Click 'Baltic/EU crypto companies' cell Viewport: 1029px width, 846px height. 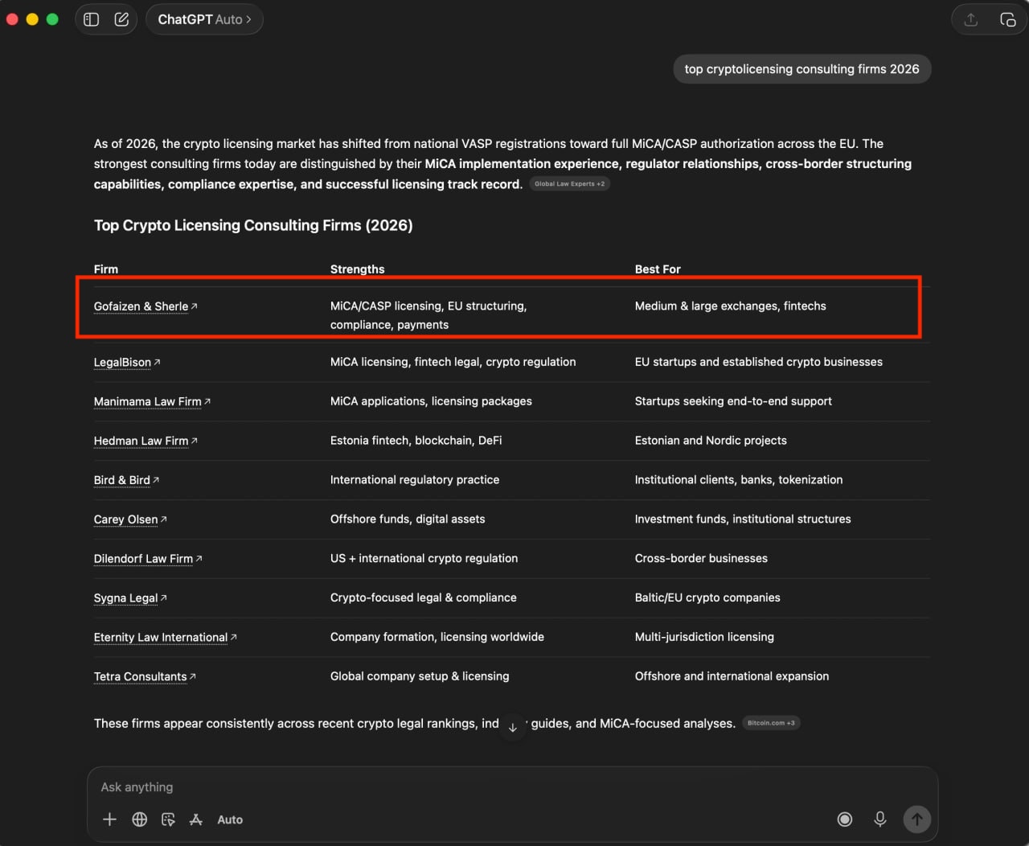[707, 598]
